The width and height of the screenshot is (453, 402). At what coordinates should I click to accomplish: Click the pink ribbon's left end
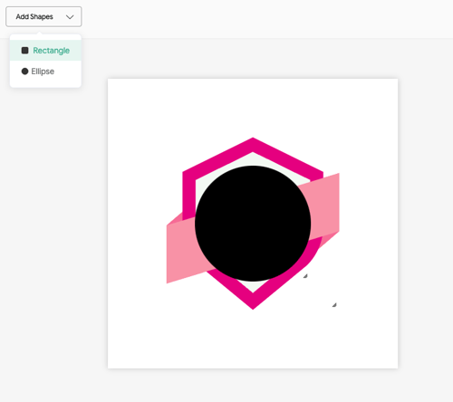tap(180, 252)
